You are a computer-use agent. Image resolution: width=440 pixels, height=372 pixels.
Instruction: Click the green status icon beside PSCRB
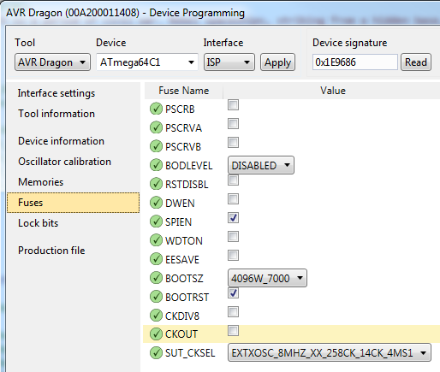point(156,109)
